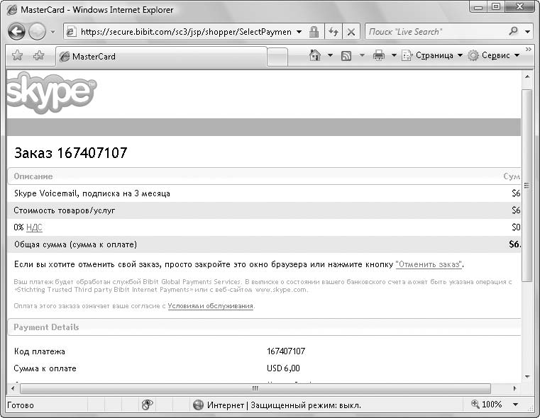
Task: Expand the address bar history dropdown
Action: [x=299, y=32]
